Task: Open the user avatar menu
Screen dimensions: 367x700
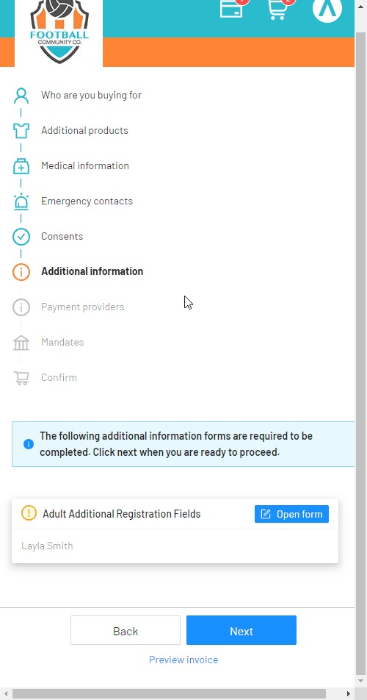Action: pyautogui.click(x=327, y=8)
